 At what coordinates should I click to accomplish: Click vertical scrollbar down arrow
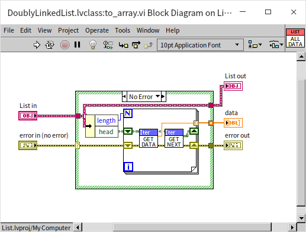click(x=301, y=218)
